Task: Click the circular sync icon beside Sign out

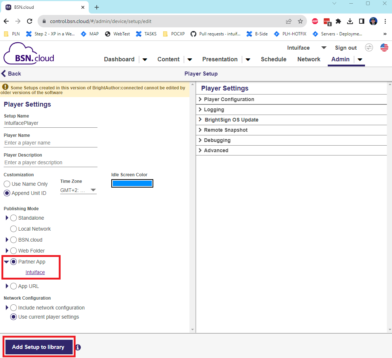Action: point(369,47)
